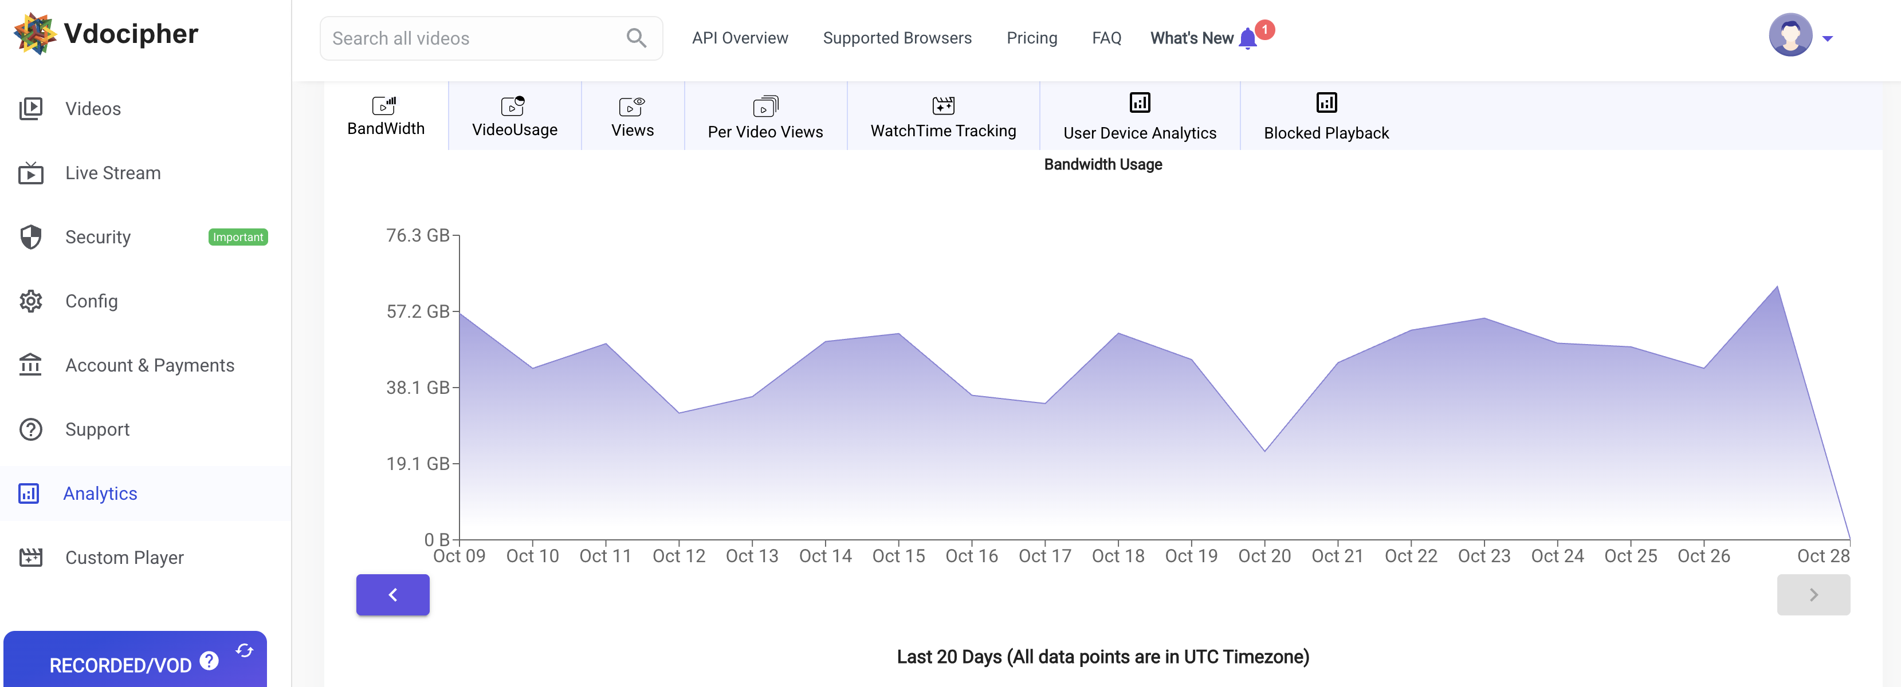
Task: Focus the Search all videos field
Action: 472,38
